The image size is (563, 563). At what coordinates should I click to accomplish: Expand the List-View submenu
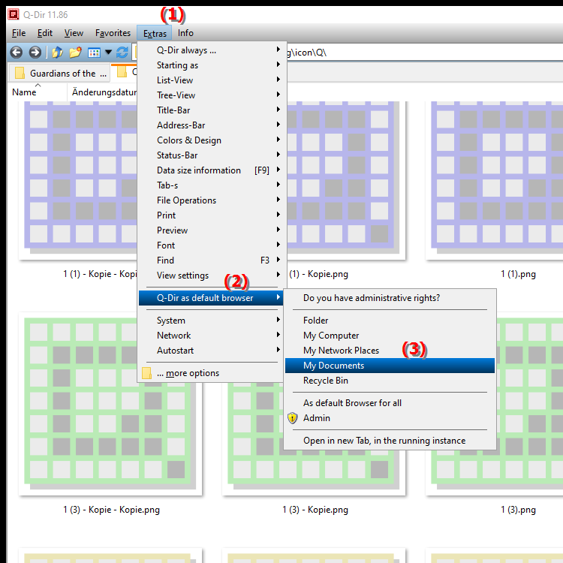(x=212, y=80)
